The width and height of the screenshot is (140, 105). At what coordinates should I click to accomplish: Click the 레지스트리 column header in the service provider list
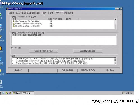pos(53,19)
